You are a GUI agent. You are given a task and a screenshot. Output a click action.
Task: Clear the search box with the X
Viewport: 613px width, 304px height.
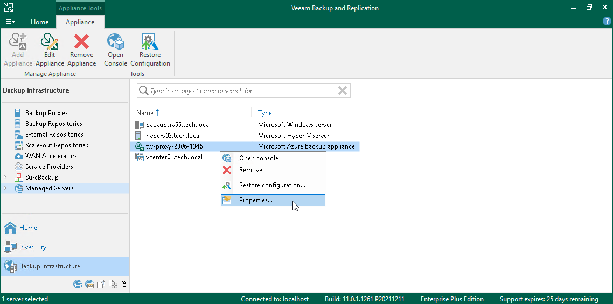343,90
